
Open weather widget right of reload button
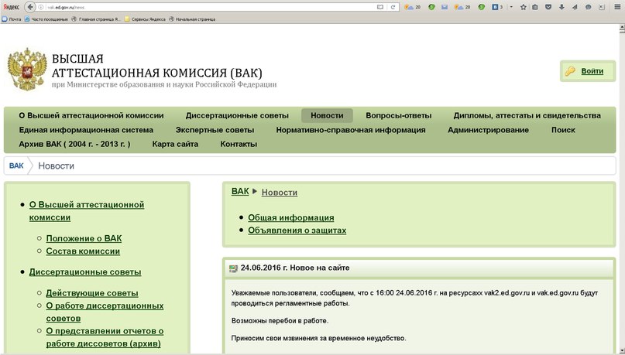pyautogui.click(x=412, y=7)
